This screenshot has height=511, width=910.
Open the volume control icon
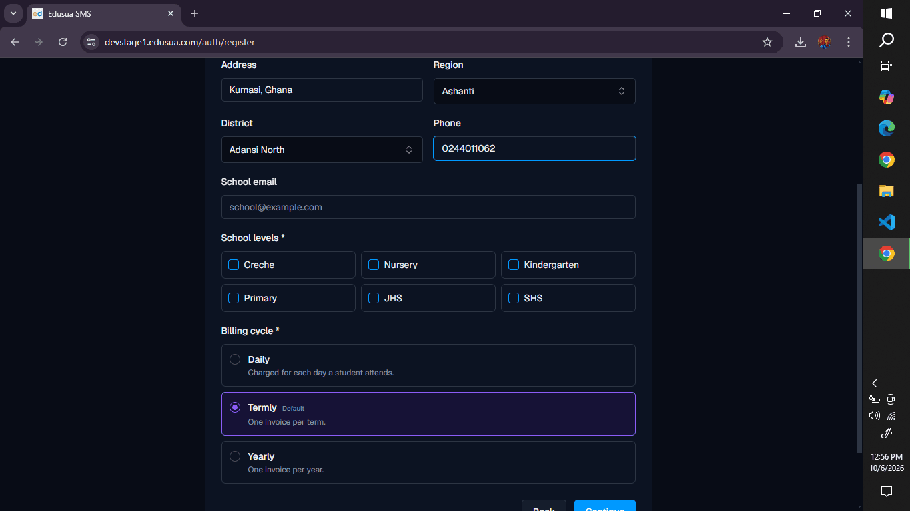click(x=875, y=415)
